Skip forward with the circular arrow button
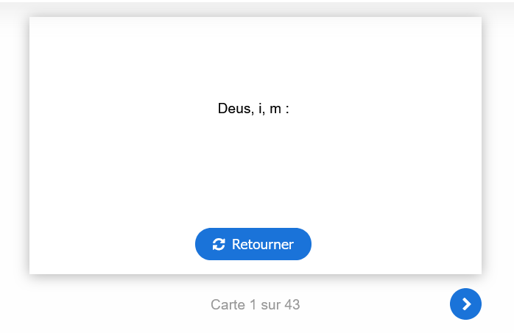The height and width of the screenshot is (333, 514). coord(465,304)
